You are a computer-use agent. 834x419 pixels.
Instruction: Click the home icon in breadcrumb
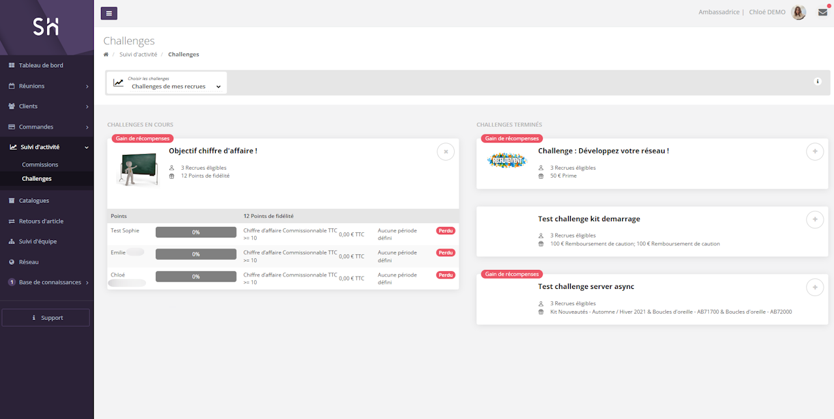coord(106,55)
